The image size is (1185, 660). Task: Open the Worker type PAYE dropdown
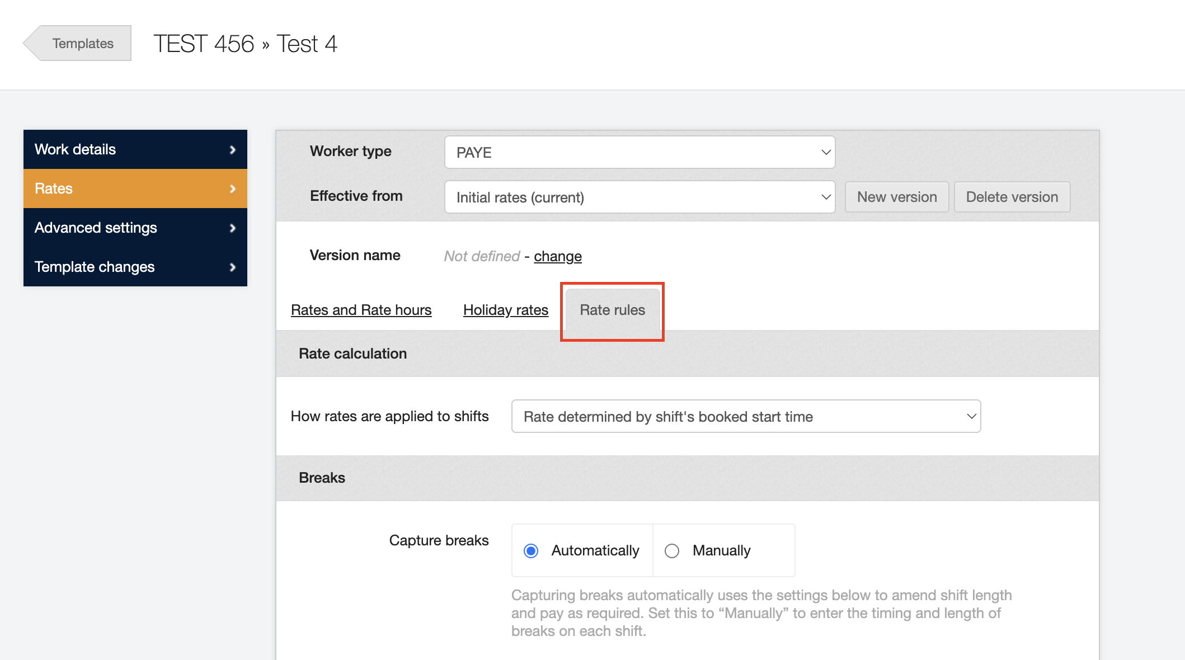point(639,152)
